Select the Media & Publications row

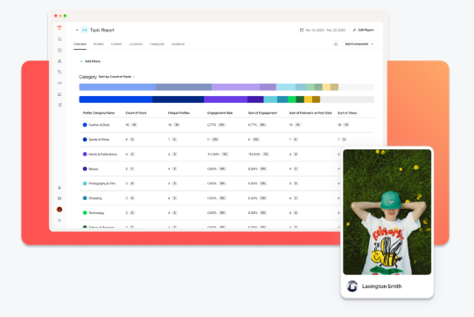click(210, 155)
